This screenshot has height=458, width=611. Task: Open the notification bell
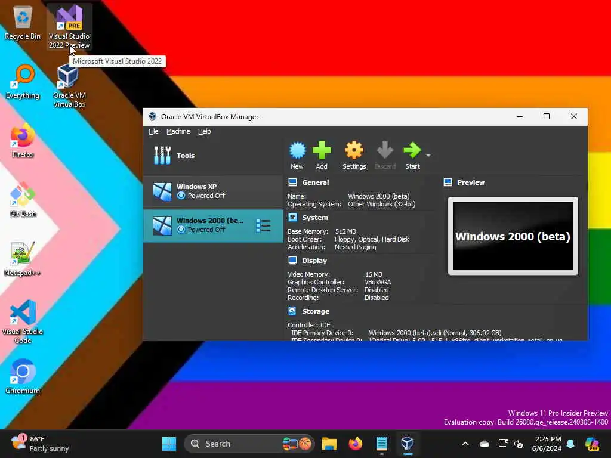point(570,444)
